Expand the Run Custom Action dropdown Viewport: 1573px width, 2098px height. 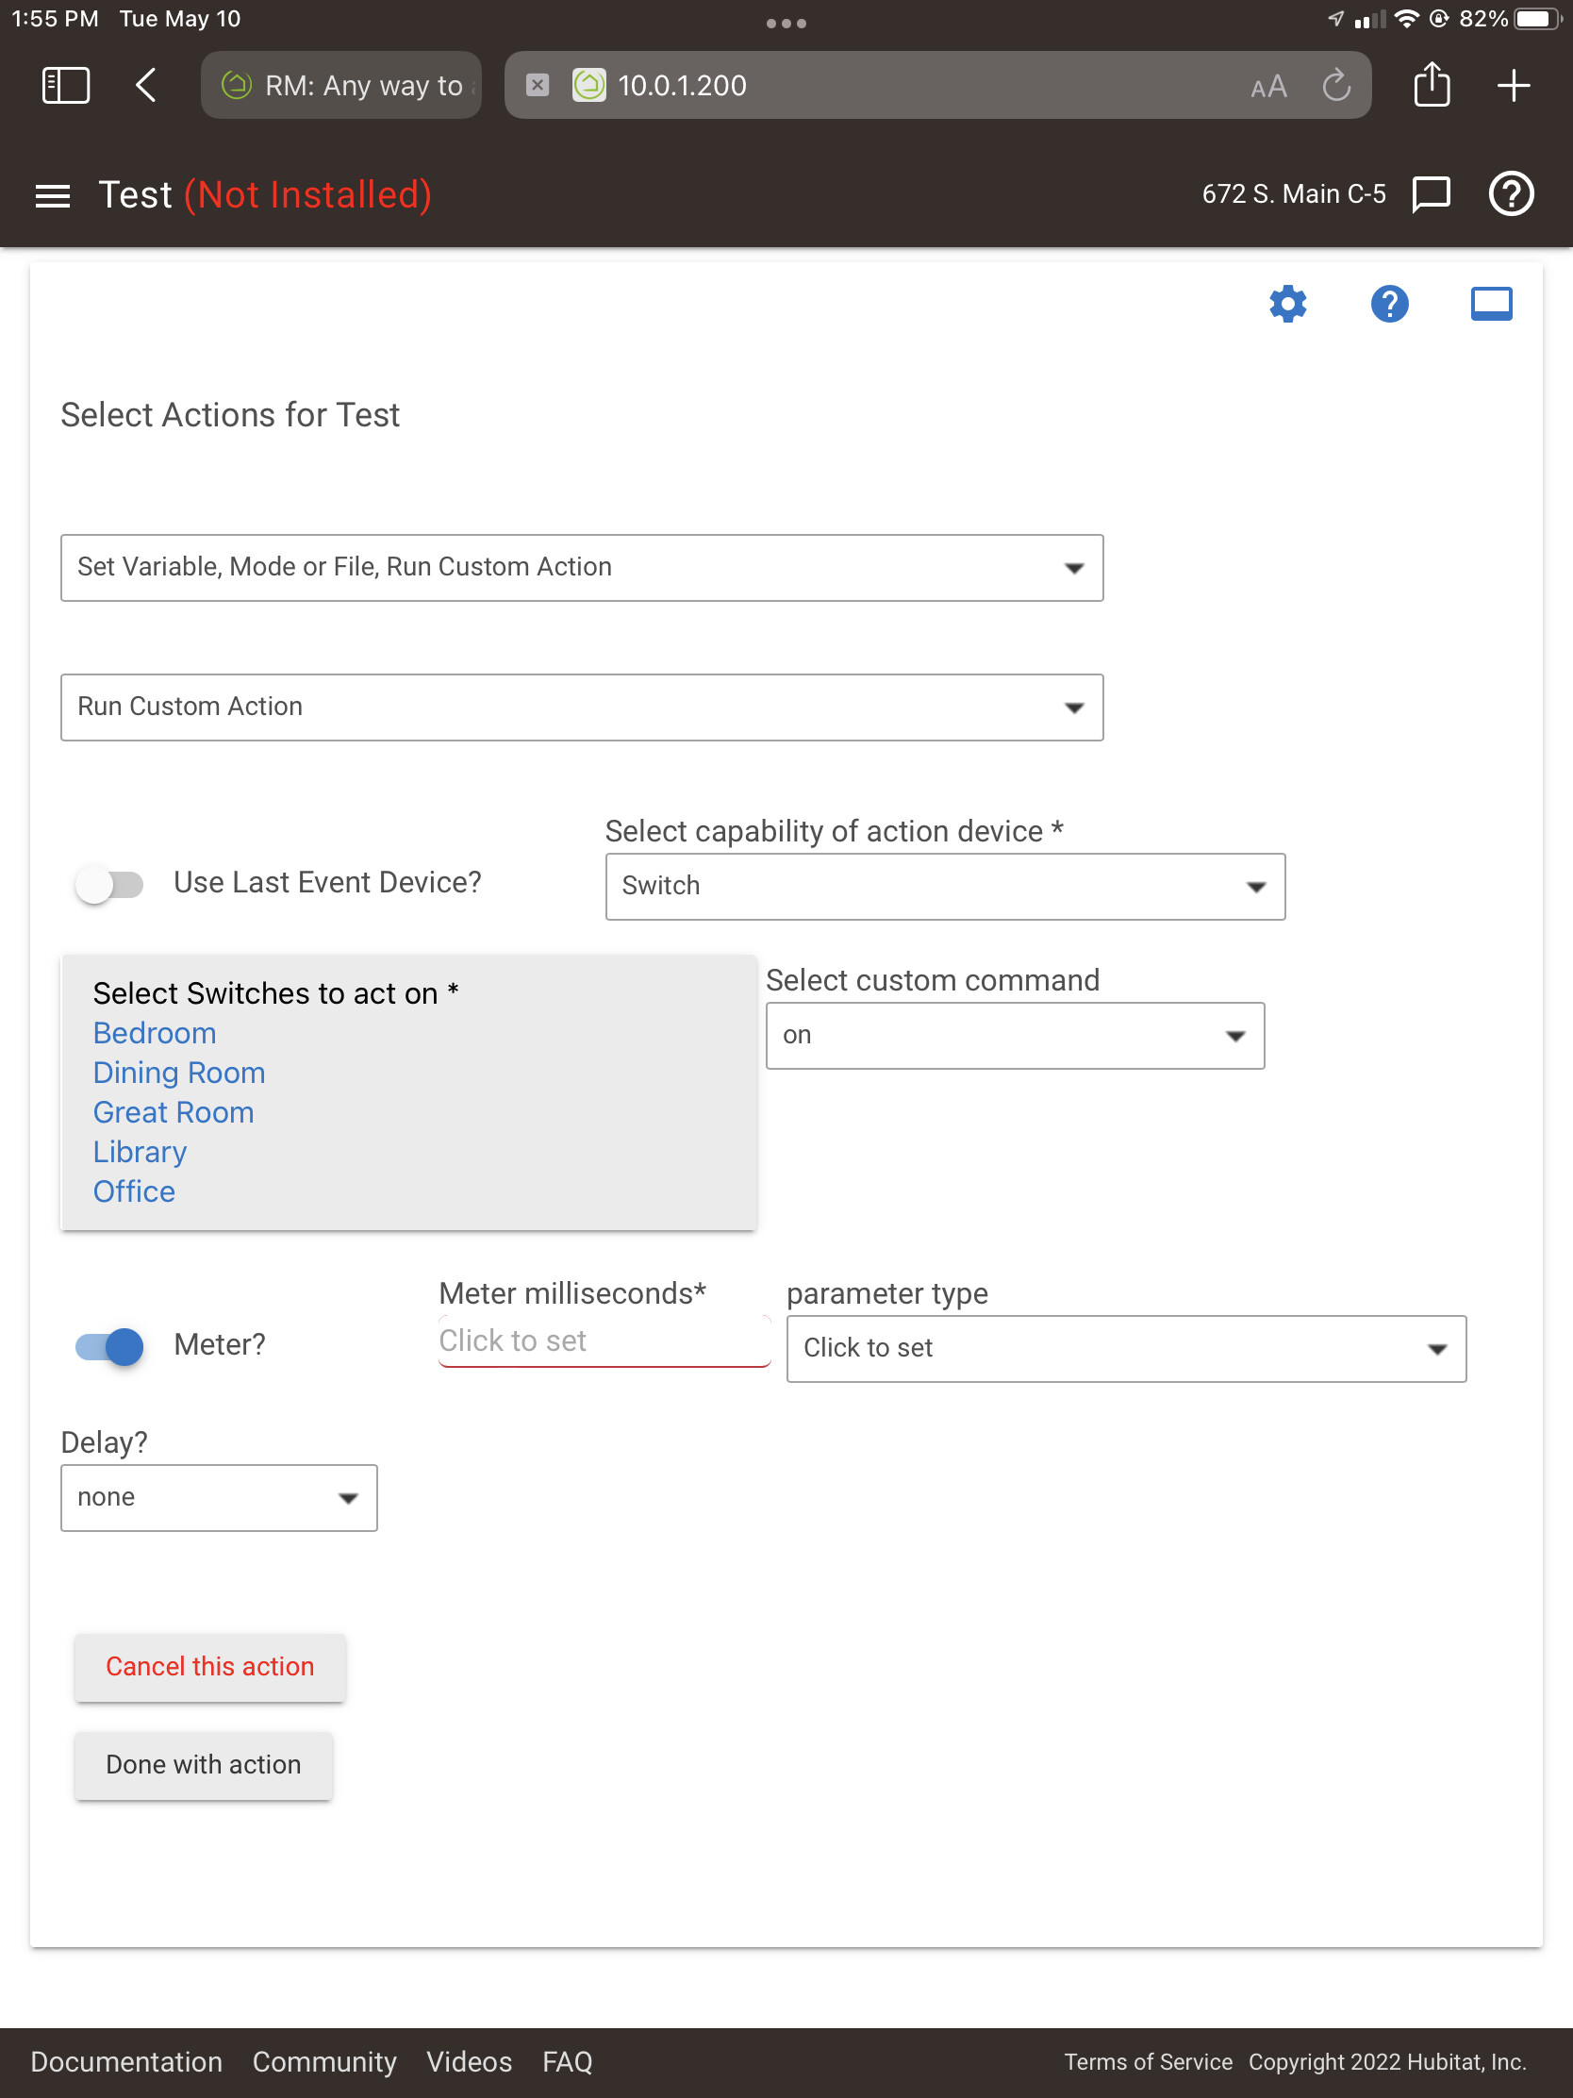(582, 708)
